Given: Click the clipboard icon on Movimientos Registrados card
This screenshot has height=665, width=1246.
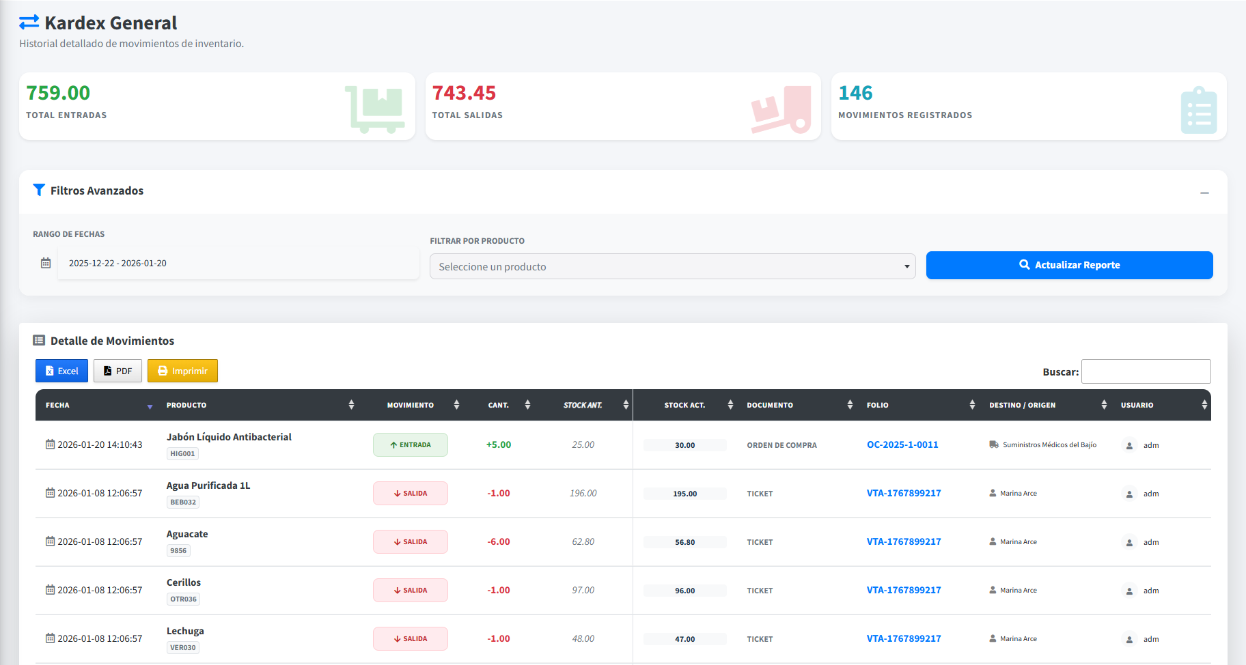Looking at the screenshot, I should point(1198,110).
